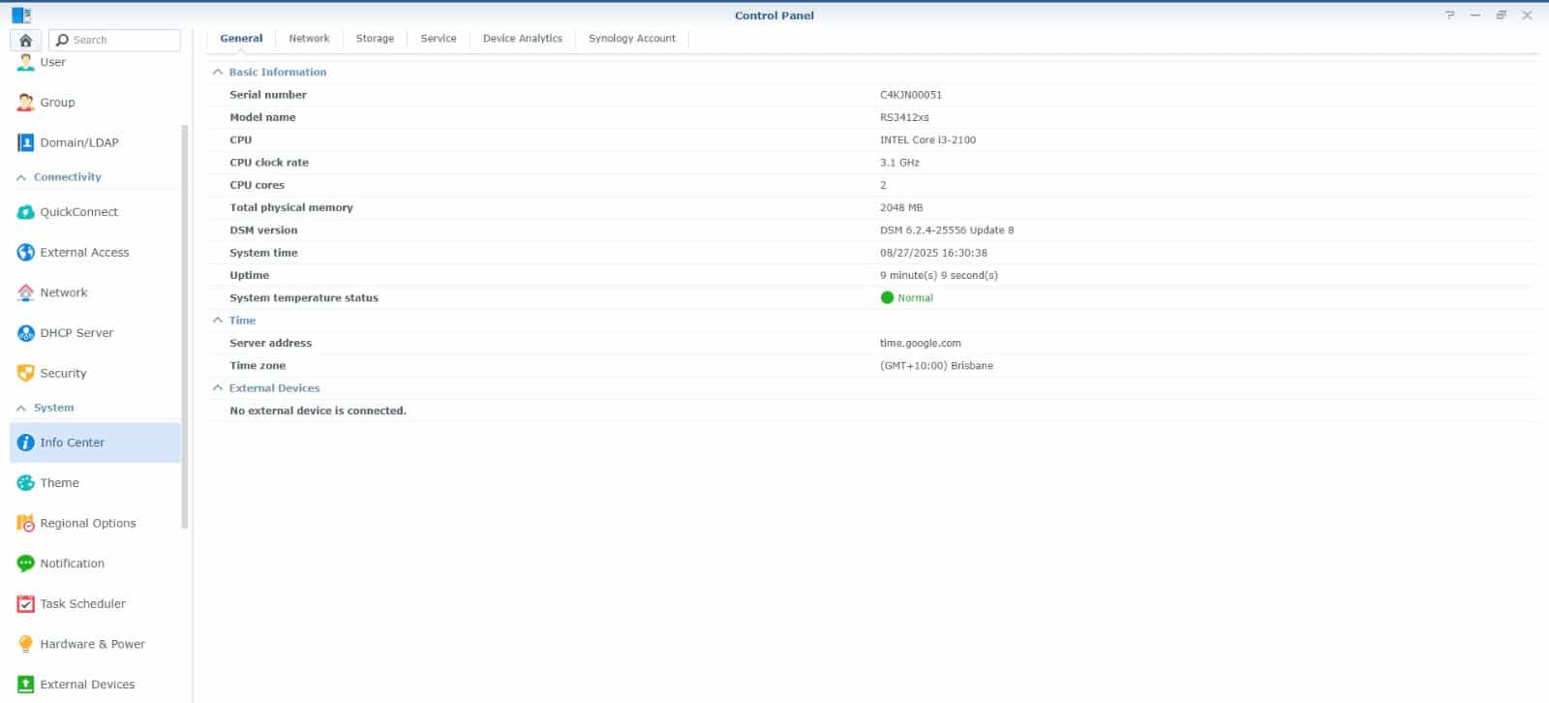Open Regional Options in the sidebar
Image resolution: width=1549 pixels, height=703 pixels.
(87, 524)
